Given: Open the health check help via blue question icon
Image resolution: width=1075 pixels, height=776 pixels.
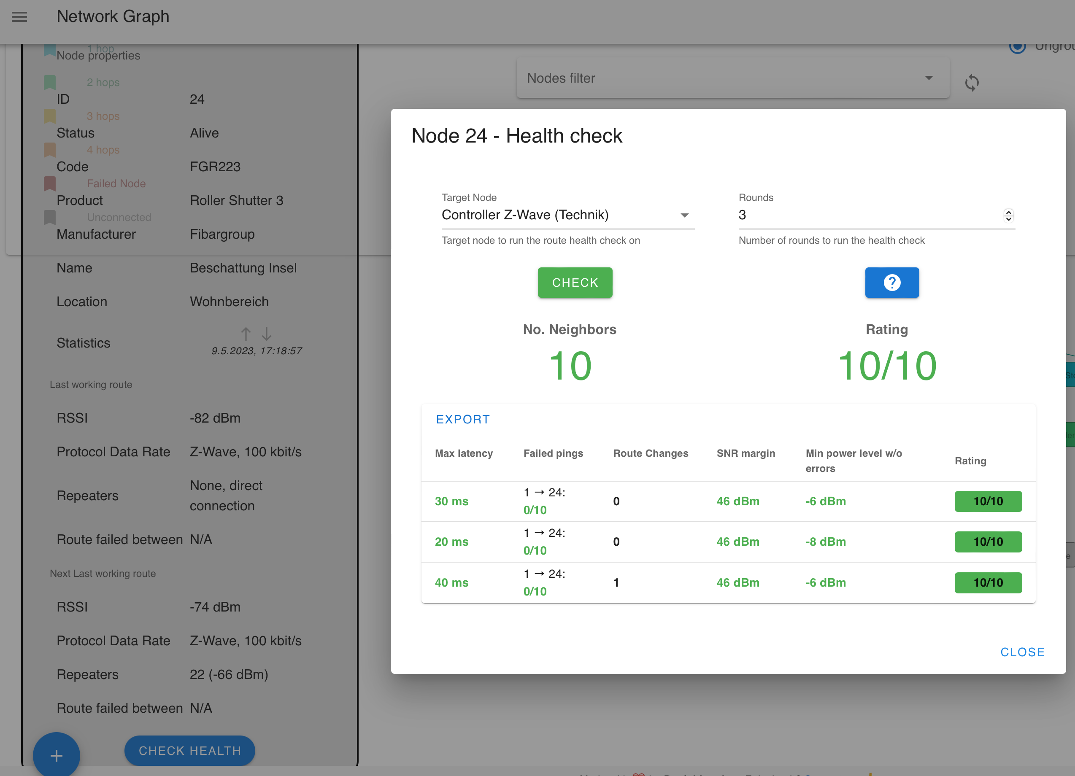Looking at the screenshot, I should coord(891,282).
